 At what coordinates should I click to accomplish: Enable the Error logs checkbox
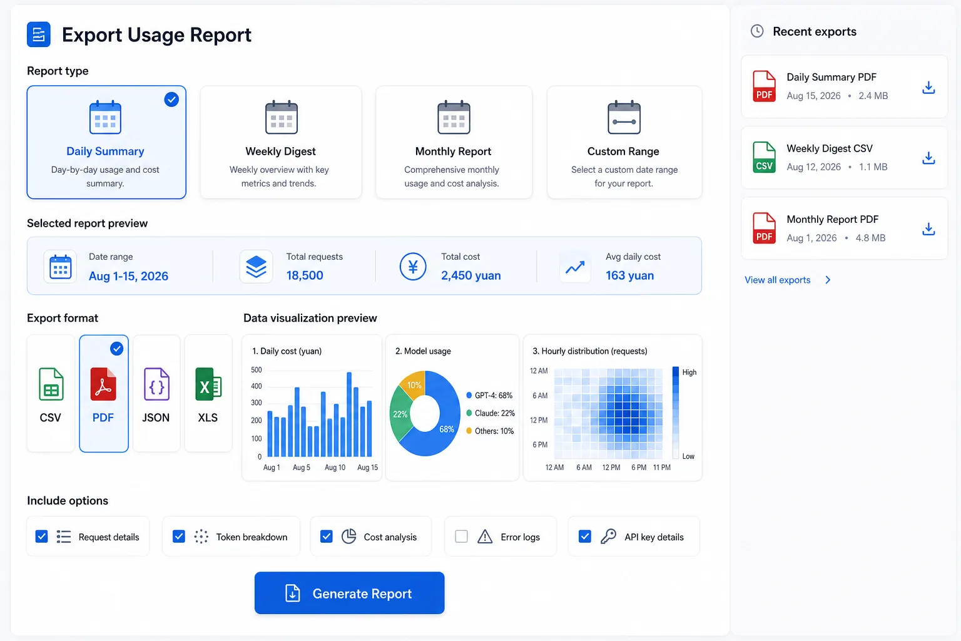pos(461,536)
